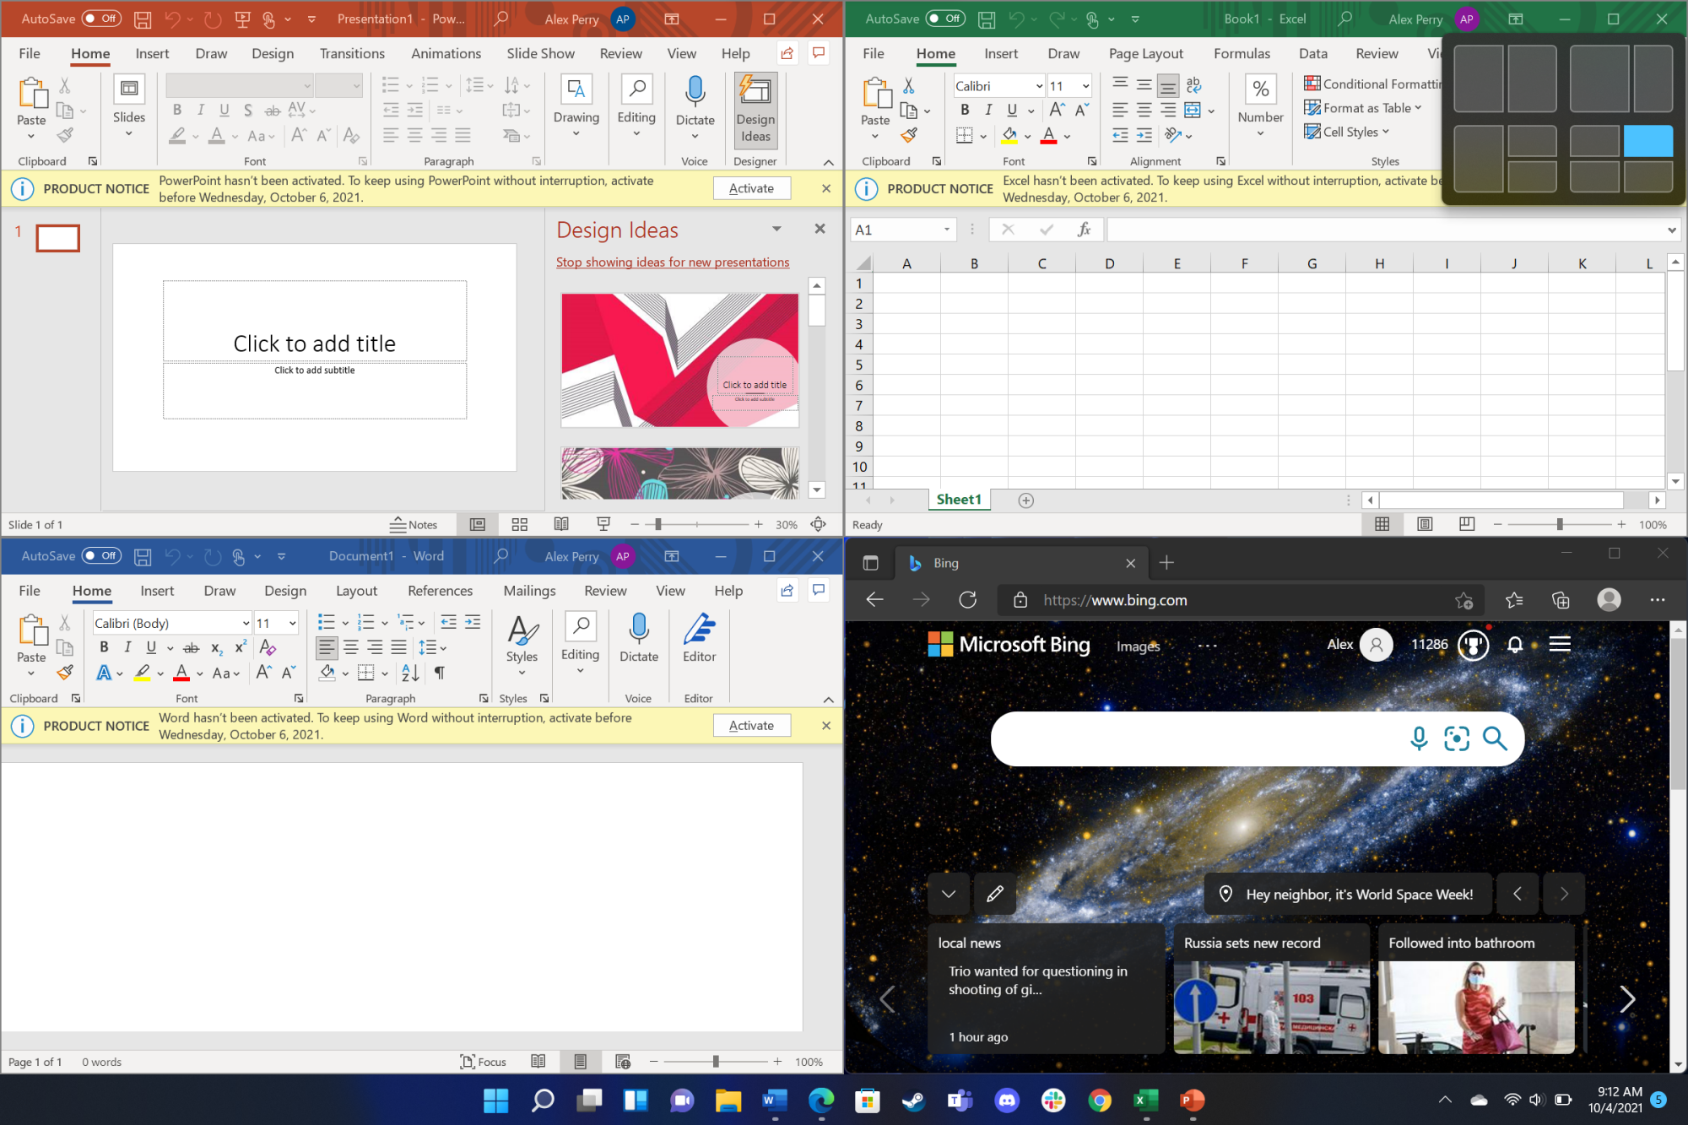The image size is (1688, 1125).
Task: Open Images link on Bing
Action: click(x=1138, y=646)
